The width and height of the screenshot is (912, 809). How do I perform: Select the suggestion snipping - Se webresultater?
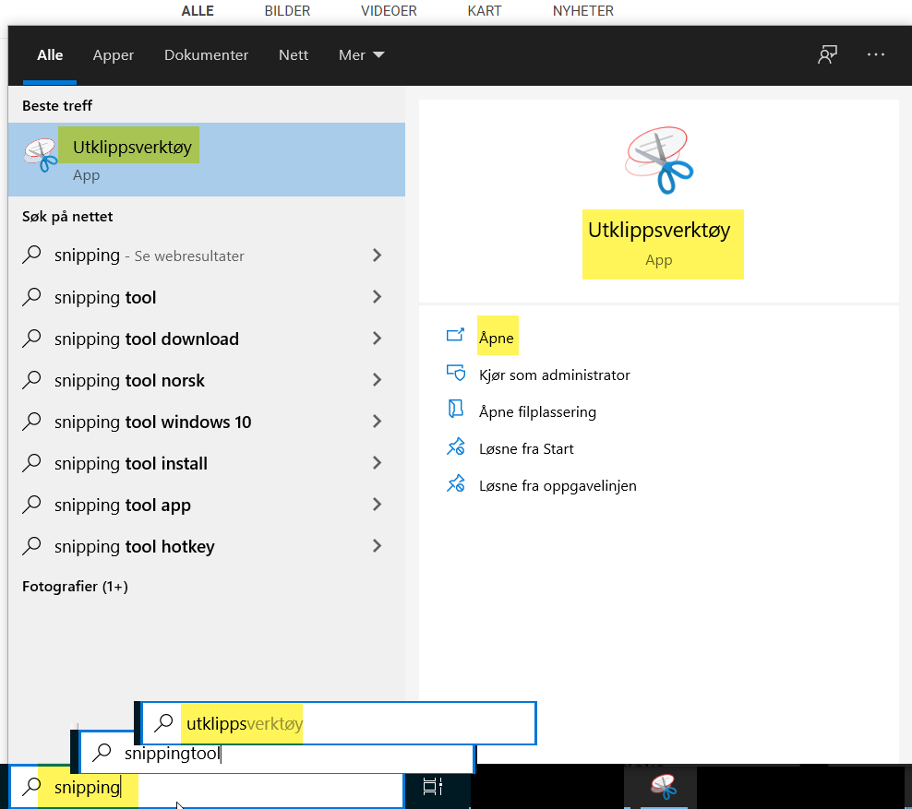pyautogui.click(x=207, y=256)
